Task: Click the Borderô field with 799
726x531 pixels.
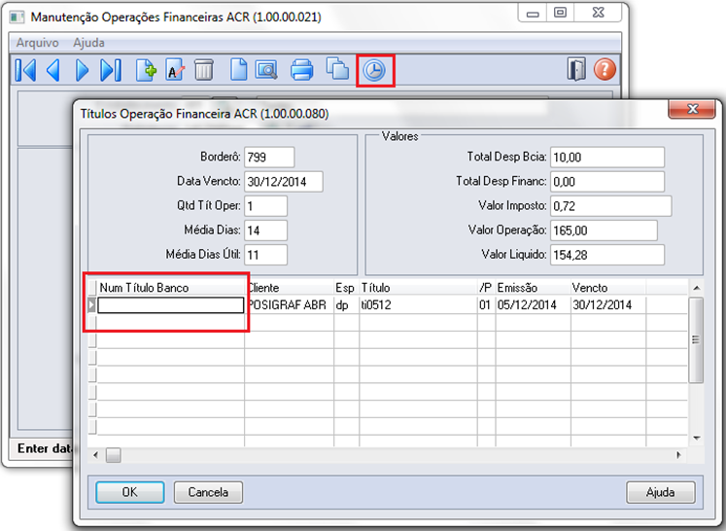Action: pyautogui.click(x=269, y=158)
